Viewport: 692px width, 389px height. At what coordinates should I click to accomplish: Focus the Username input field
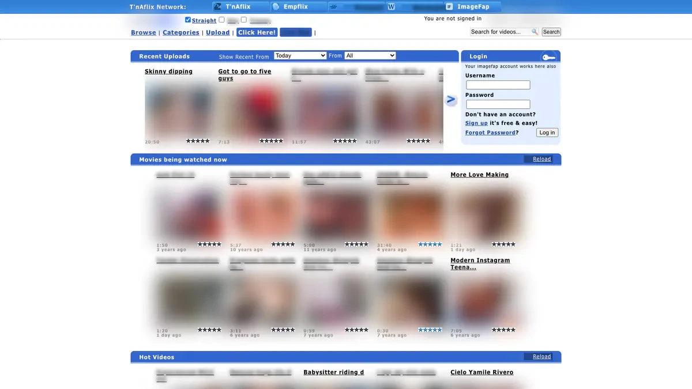498,85
